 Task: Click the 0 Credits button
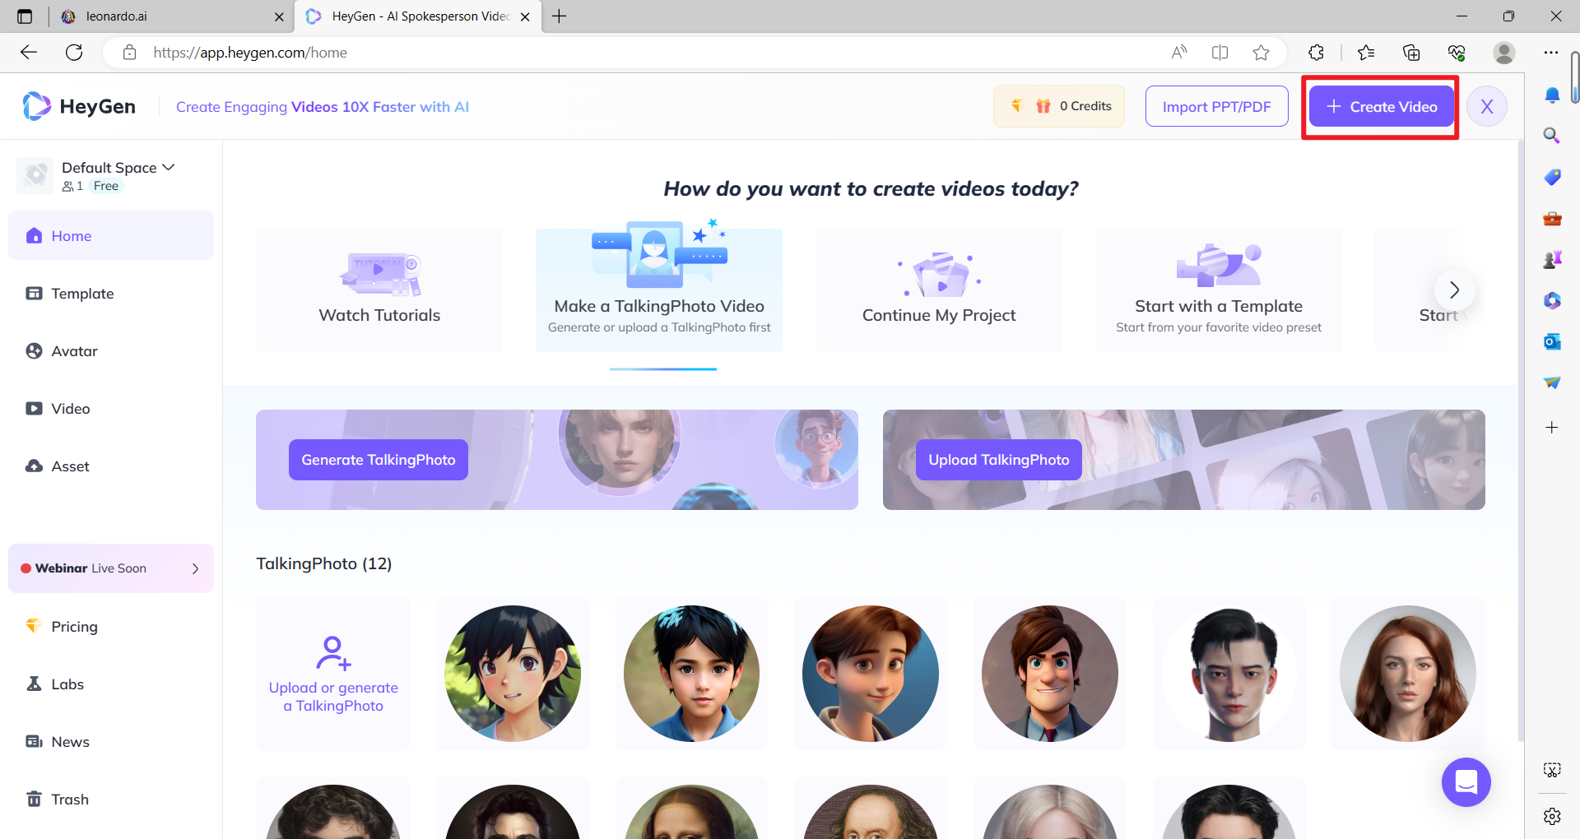coord(1059,106)
